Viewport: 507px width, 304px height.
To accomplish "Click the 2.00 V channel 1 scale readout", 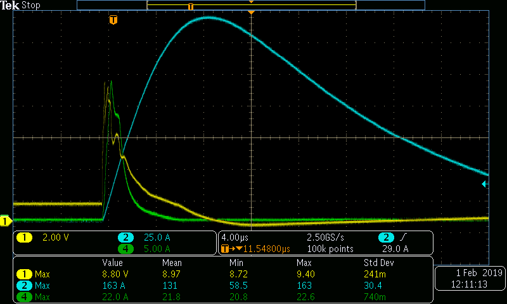I will point(56,237).
